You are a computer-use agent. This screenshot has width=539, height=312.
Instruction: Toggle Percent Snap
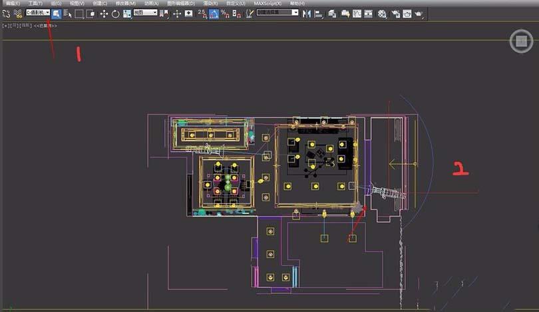point(225,14)
